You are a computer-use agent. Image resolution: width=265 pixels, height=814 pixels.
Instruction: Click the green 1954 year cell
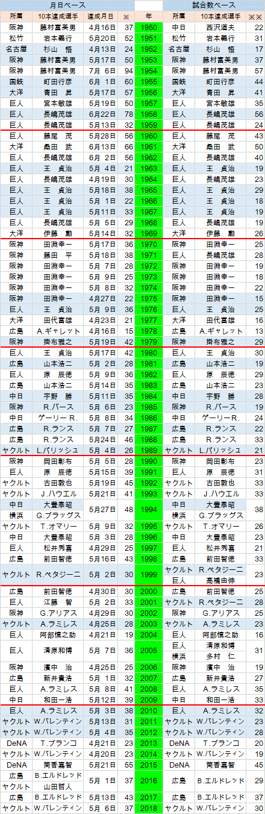[x=149, y=71]
